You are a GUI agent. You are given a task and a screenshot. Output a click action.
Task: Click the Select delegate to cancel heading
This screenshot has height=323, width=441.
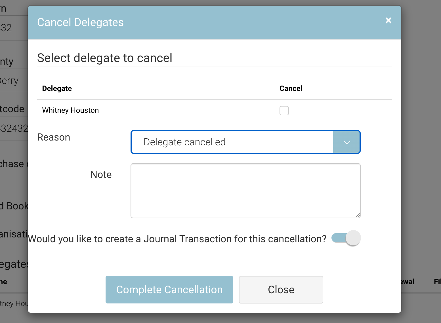click(105, 58)
